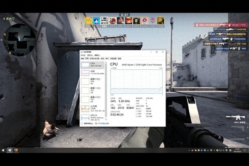
Task: Select the 性能 tab
Action: click(x=87, y=58)
